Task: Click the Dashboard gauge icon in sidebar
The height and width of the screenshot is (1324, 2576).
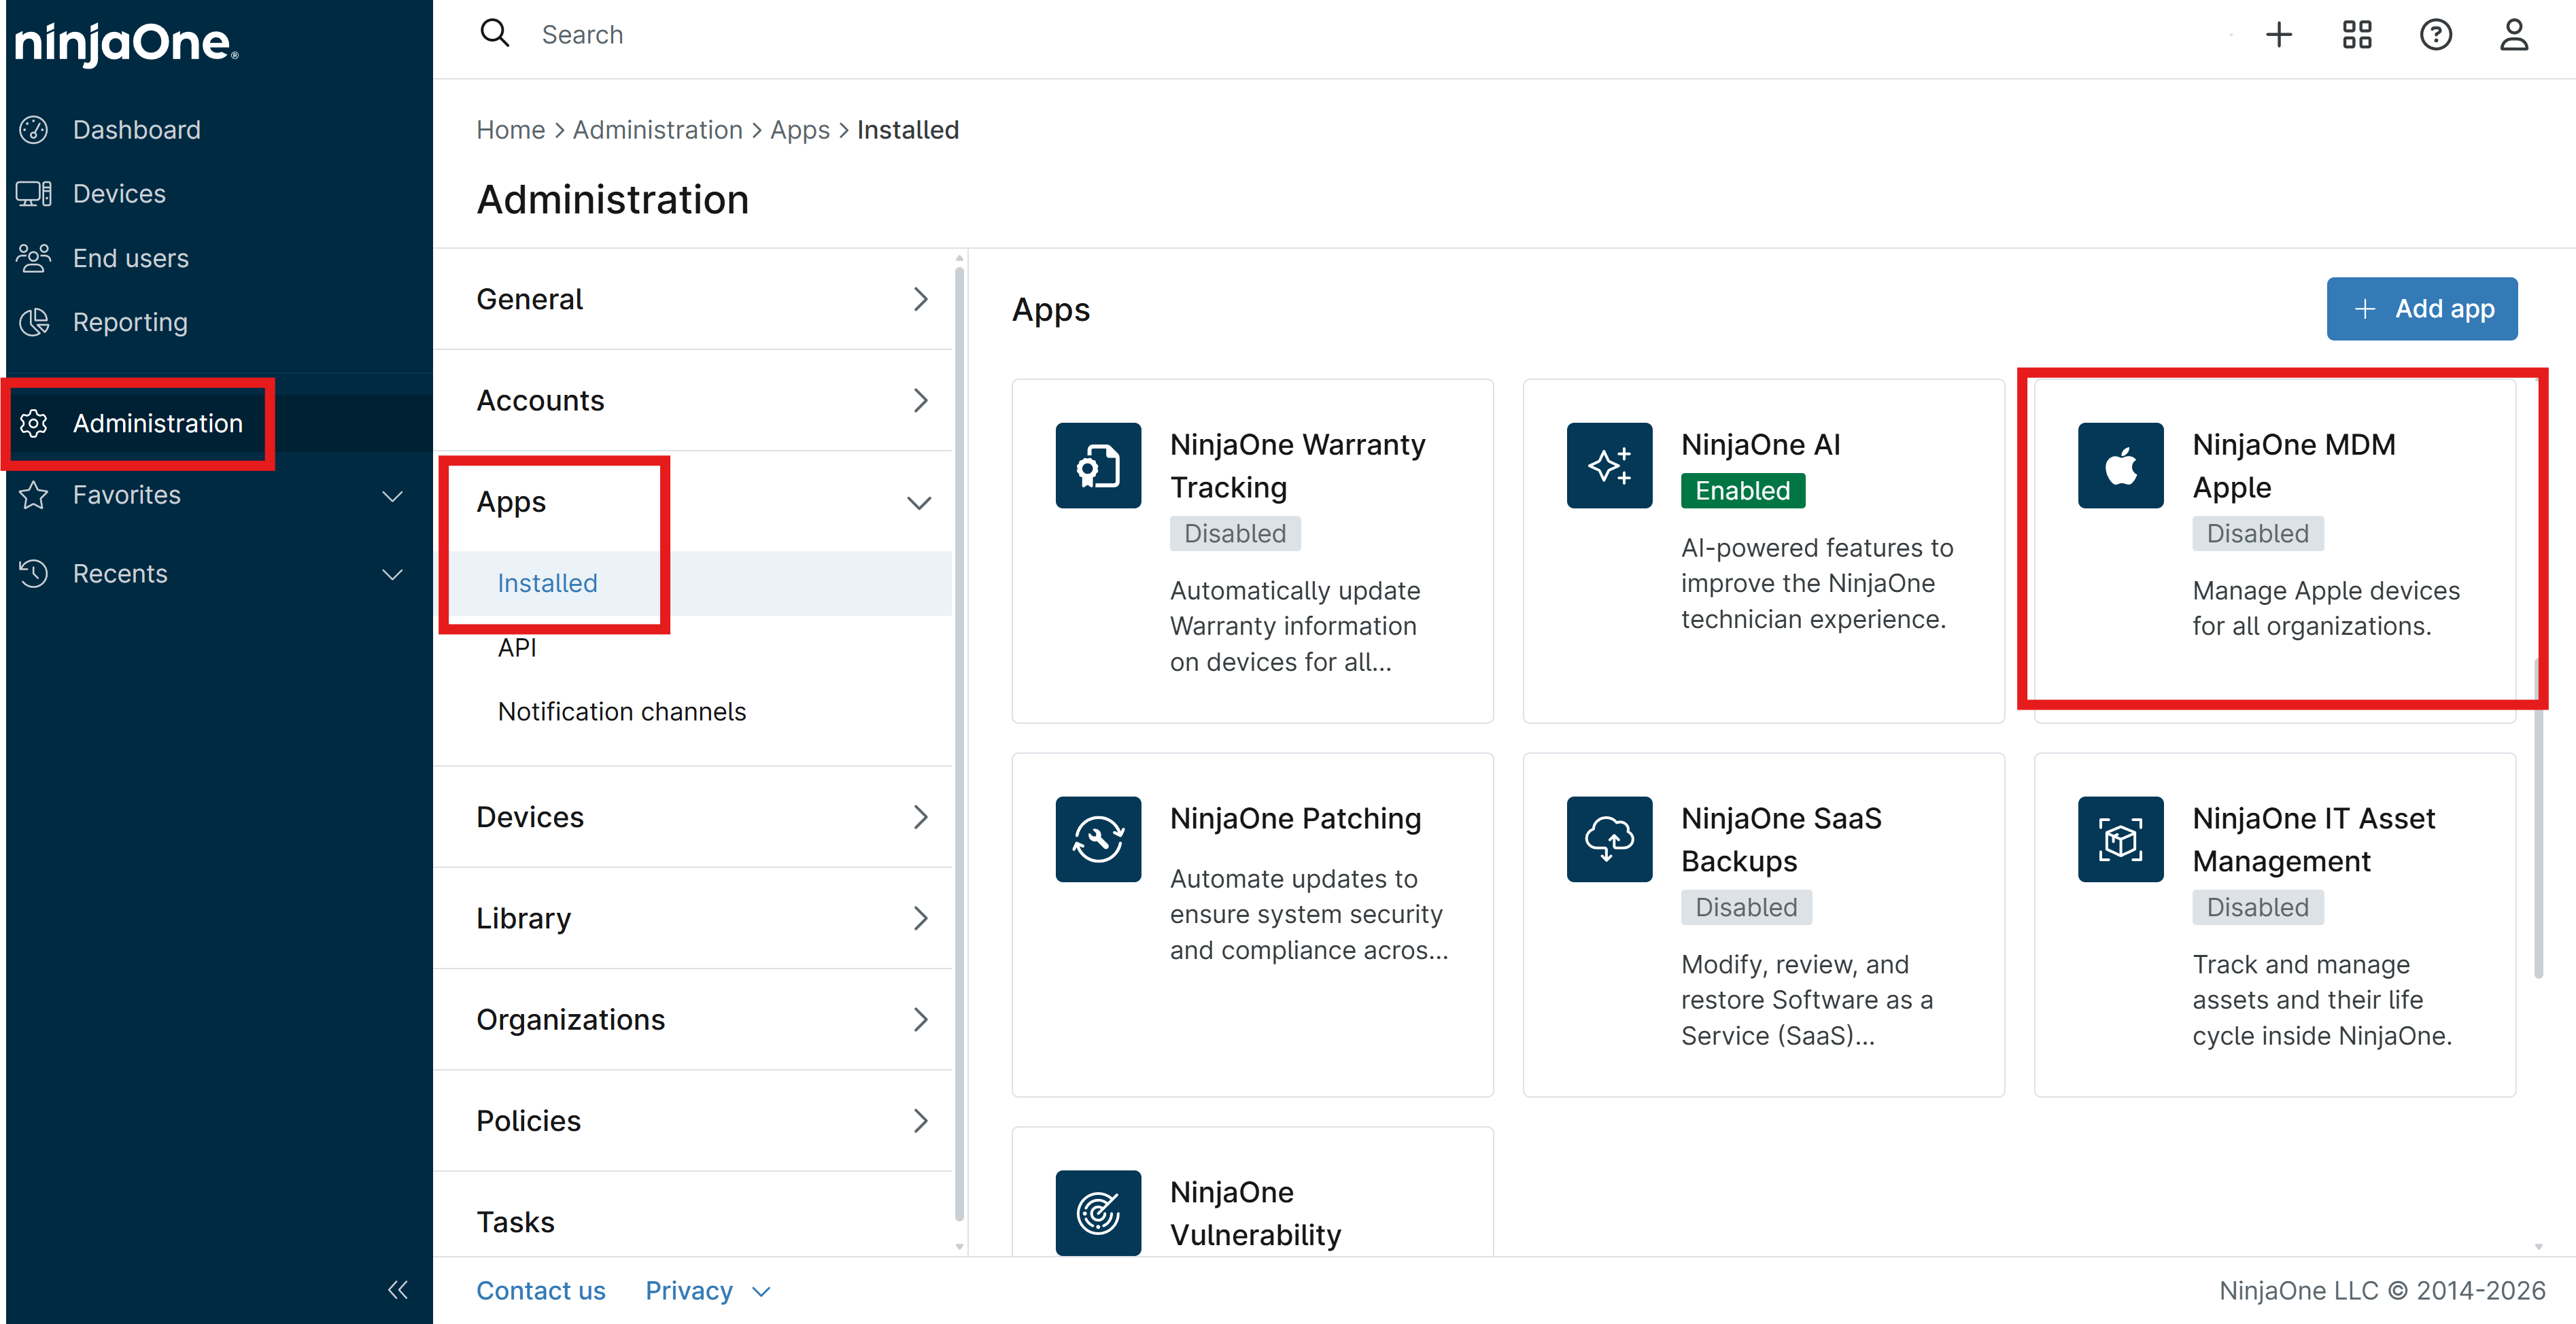Action: click(34, 130)
